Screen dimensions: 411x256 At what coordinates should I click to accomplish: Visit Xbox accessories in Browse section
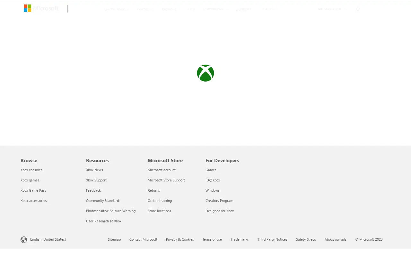(34, 201)
